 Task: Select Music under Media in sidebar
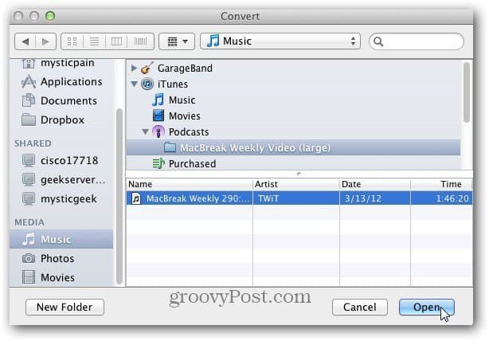pyautogui.click(x=61, y=239)
